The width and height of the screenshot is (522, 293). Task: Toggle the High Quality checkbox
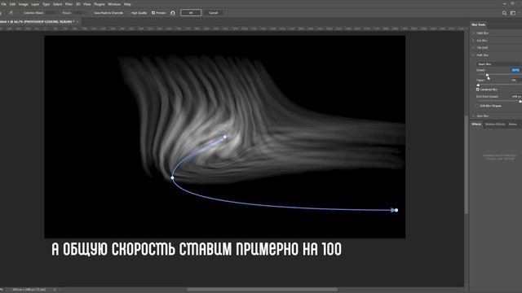coord(130,13)
